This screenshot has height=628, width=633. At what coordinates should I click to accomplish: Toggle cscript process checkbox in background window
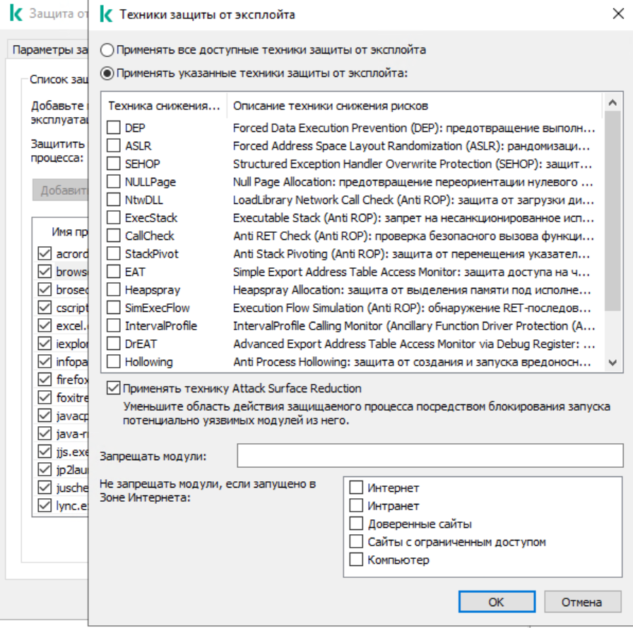(x=45, y=308)
